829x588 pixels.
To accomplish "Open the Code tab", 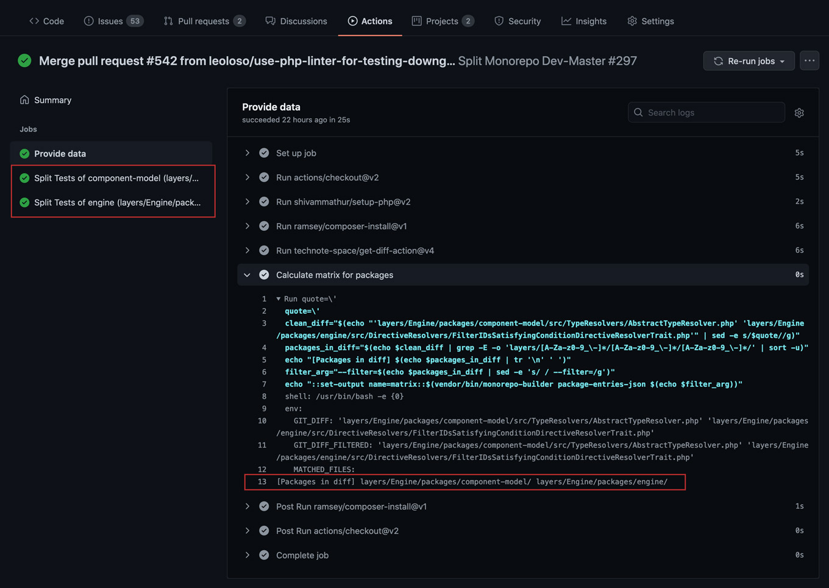I will coord(47,21).
